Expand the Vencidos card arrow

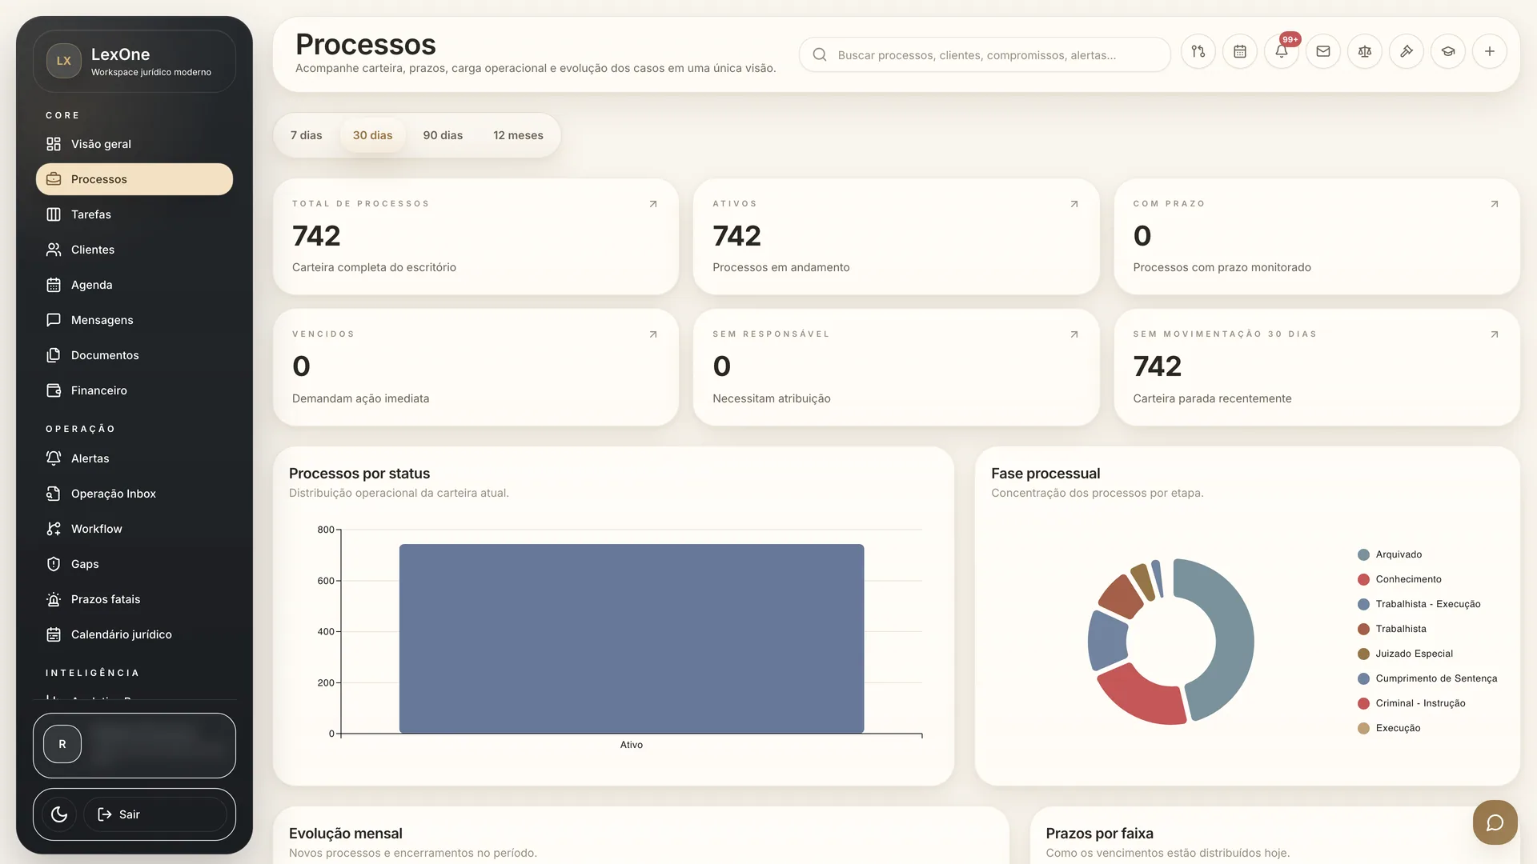click(653, 334)
